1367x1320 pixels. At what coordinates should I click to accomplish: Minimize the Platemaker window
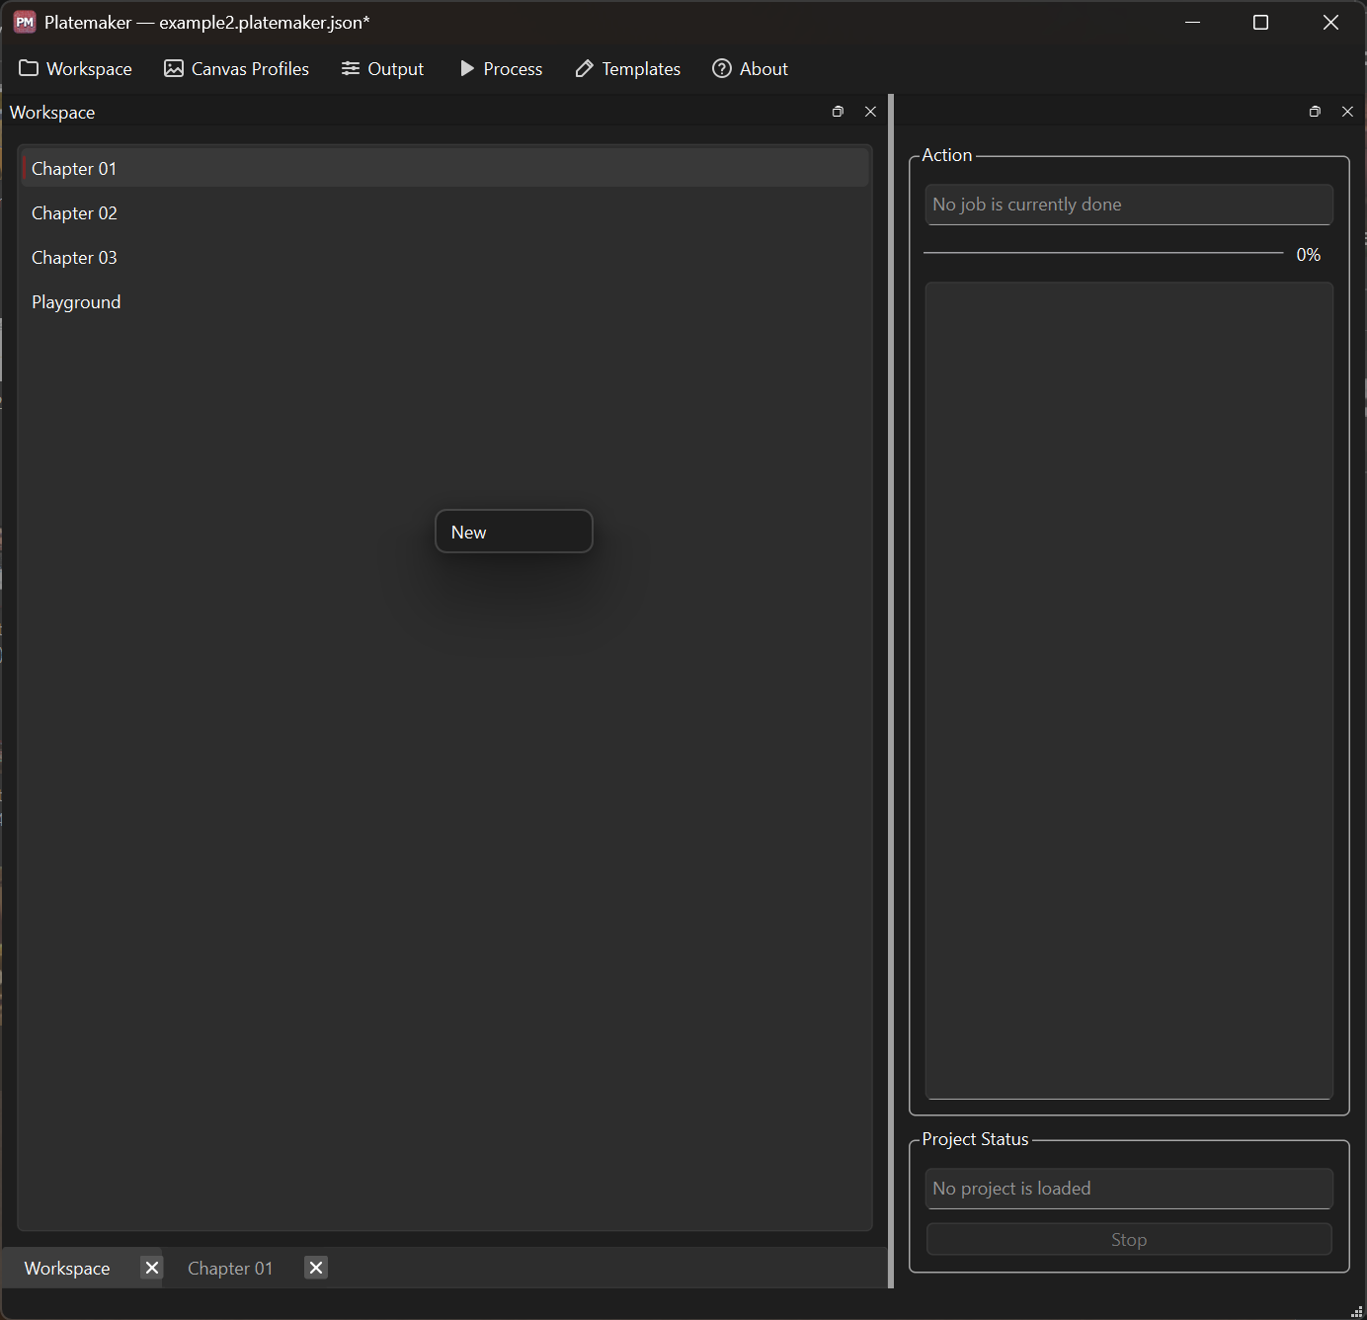tap(1192, 22)
